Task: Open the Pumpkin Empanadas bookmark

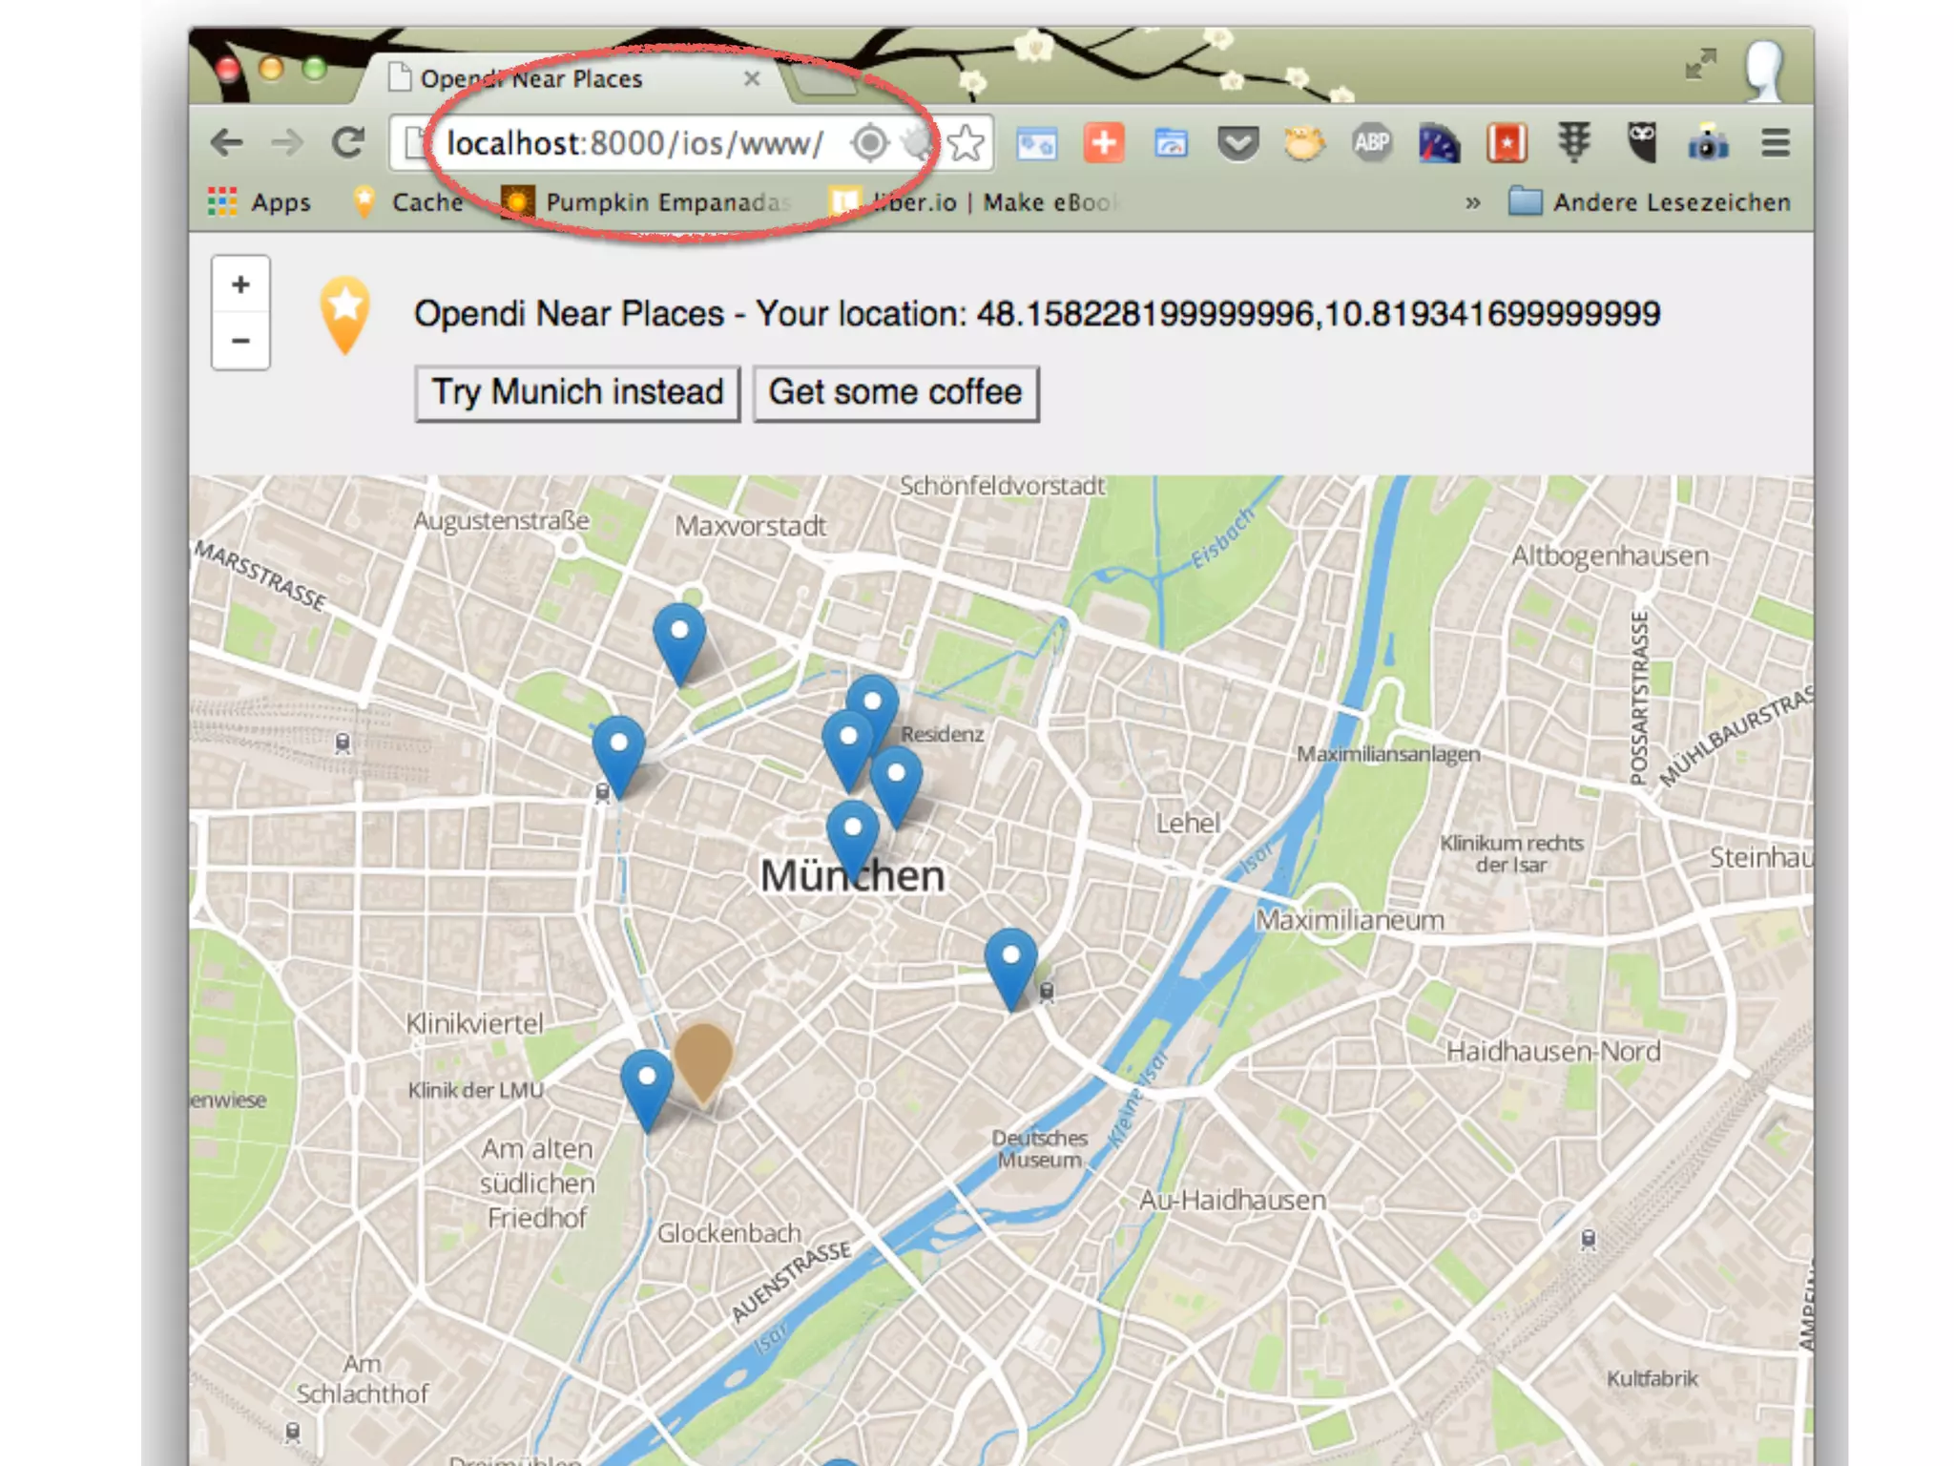Action: tap(649, 202)
